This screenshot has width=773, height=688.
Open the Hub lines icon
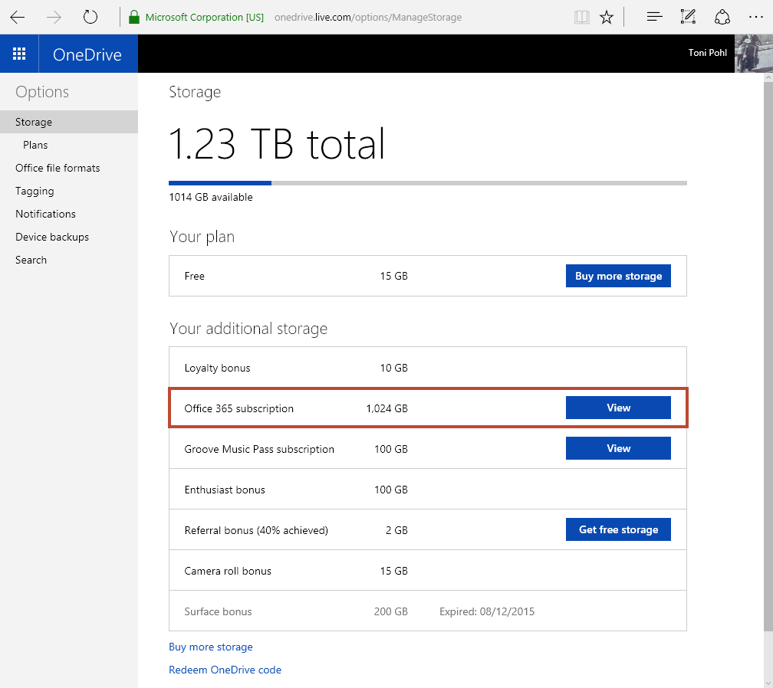tap(654, 17)
